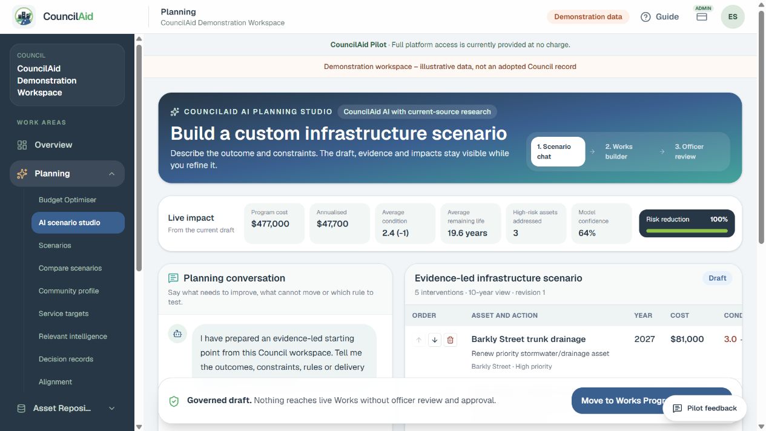Screen dimensions: 766x431
Task: Select AI scenario studio in sidebar
Action: tap(78, 223)
